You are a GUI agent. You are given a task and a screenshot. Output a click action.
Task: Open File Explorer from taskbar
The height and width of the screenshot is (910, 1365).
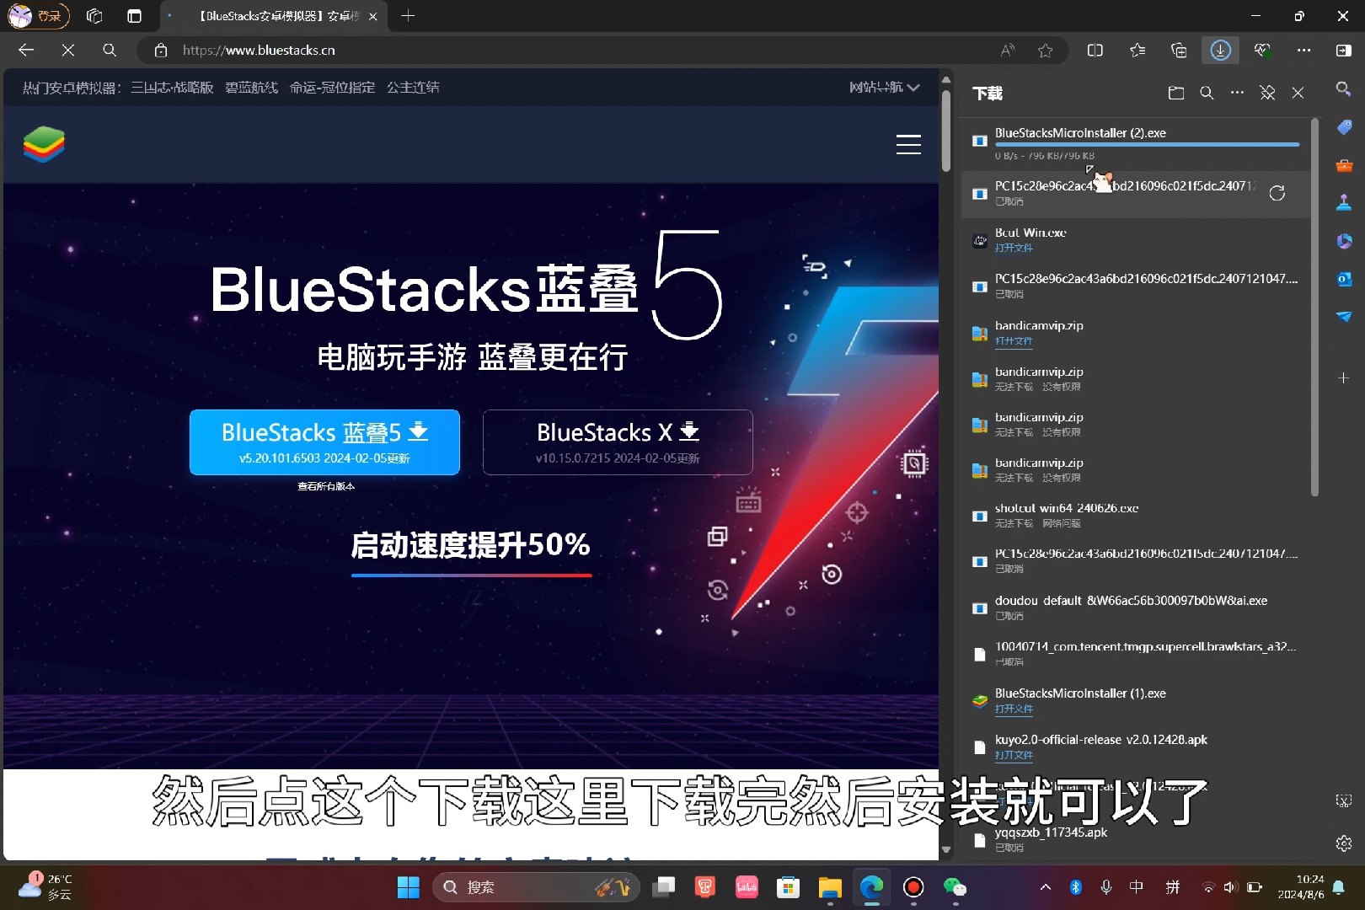[830, 887]
